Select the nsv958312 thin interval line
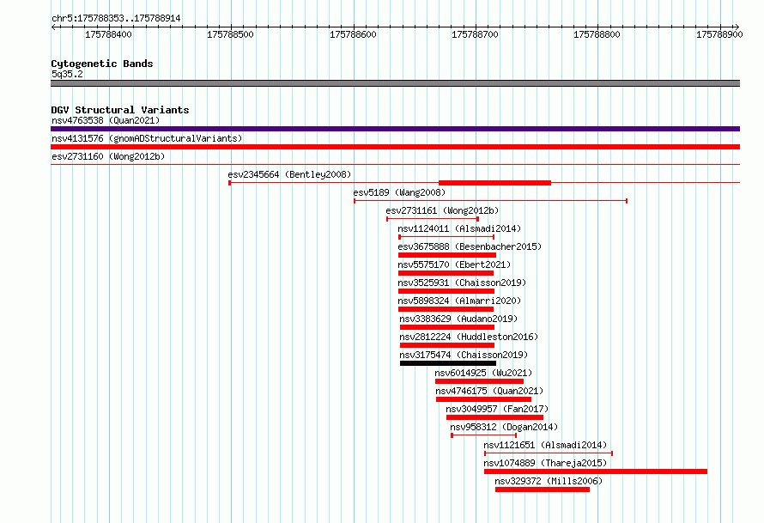 pos(484,435)
